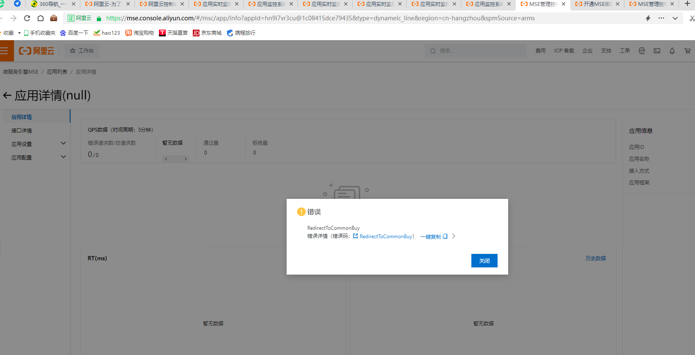Open the 历史数据 link
Image resolution: width=695 pixels, height=355 pixels.
(x=596, y=259)
